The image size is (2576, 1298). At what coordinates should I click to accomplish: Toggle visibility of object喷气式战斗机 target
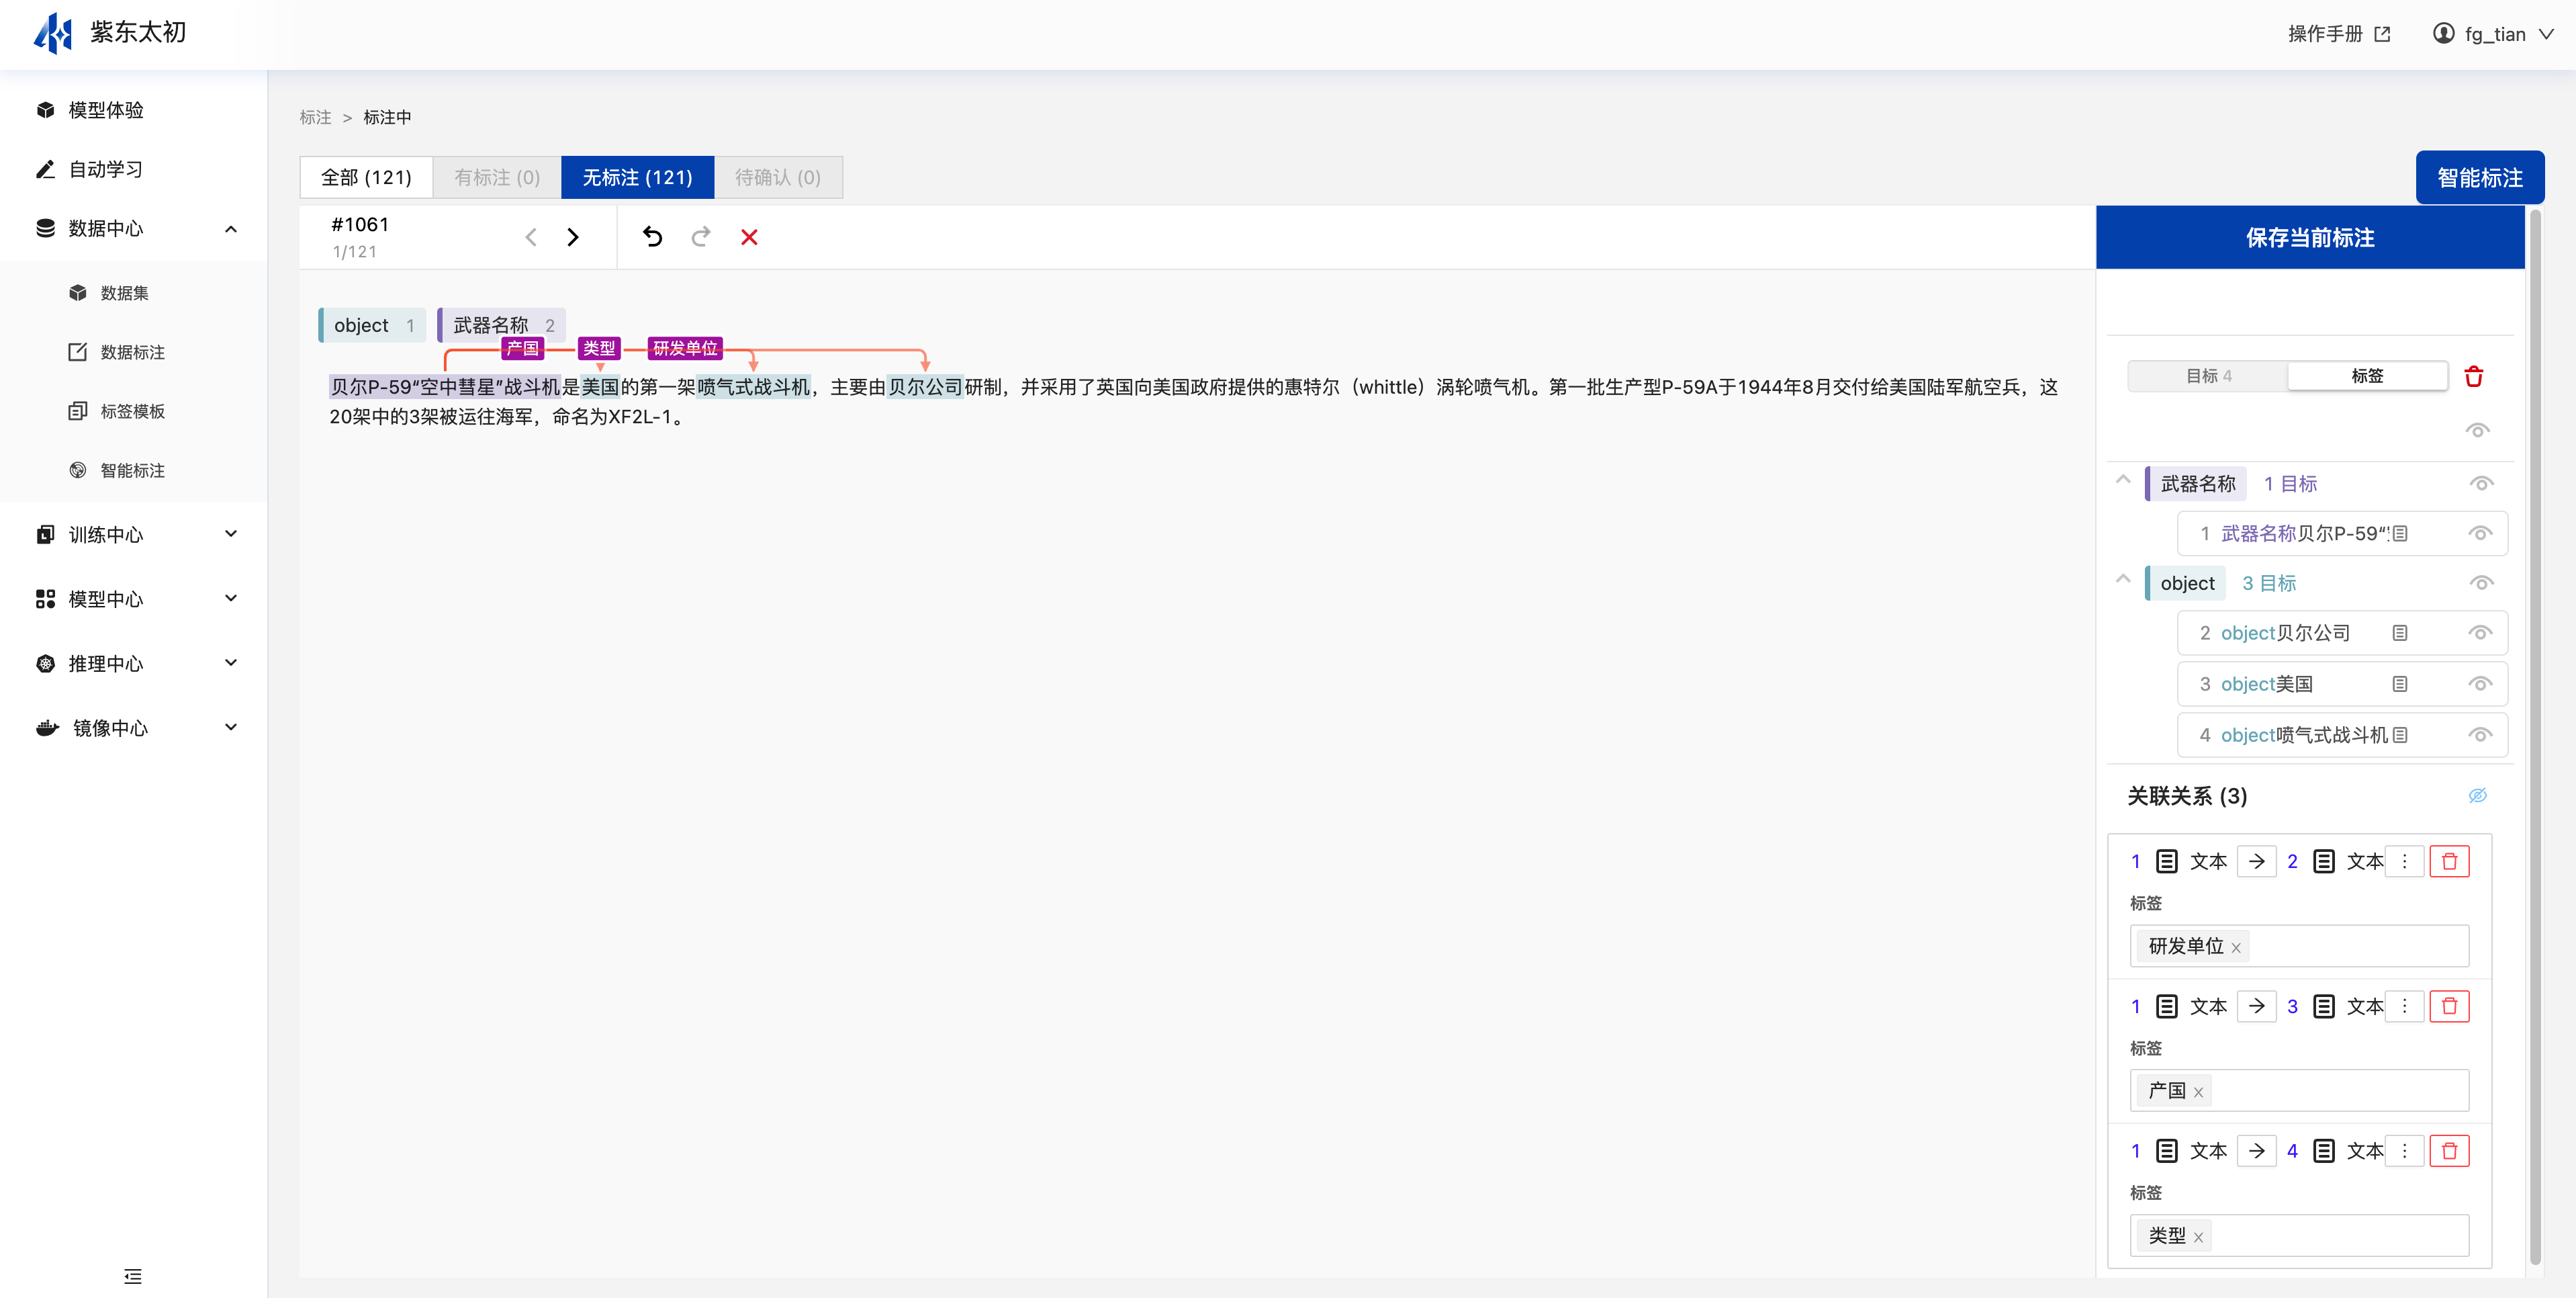pos(2480,736)
